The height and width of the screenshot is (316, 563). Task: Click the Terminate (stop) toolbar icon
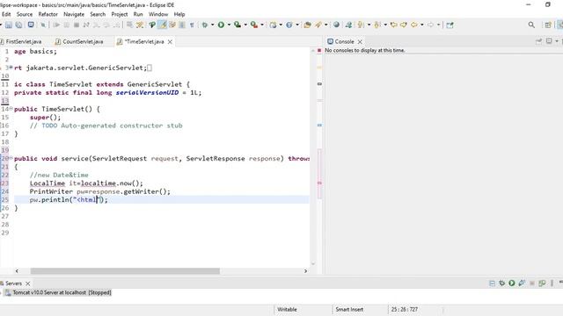[77, 25]
